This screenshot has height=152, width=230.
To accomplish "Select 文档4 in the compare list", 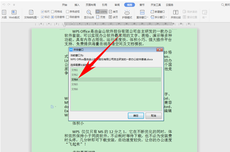I will click(116, 80).
